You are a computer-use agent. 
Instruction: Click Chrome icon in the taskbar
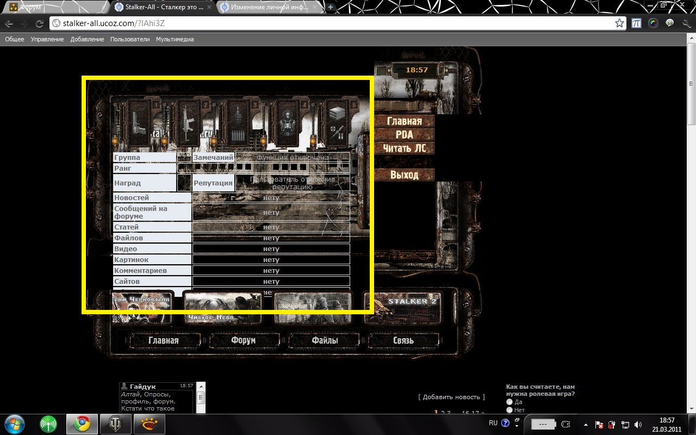(x=83, y=424)
